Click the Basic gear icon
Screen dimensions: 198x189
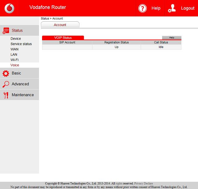[6, 73]
